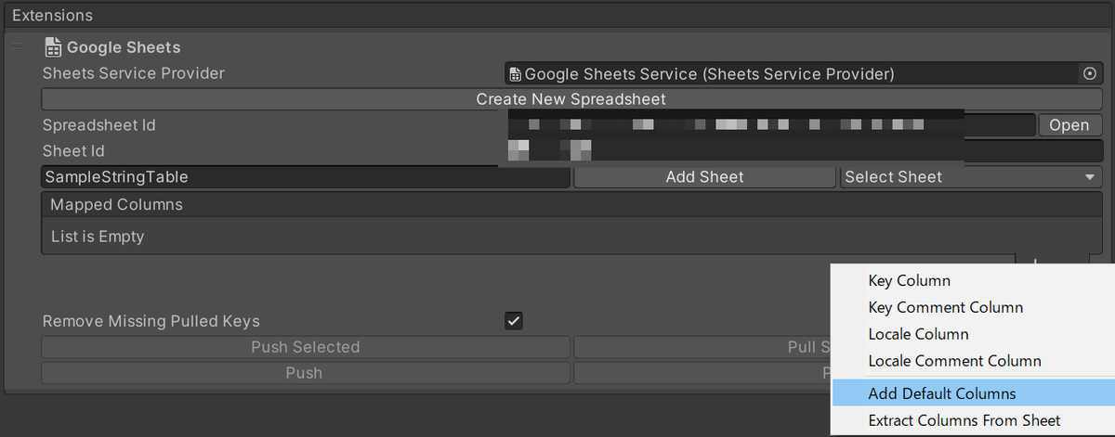Click the Sheet Id label
1115x437 pixels.
[73, 151]
